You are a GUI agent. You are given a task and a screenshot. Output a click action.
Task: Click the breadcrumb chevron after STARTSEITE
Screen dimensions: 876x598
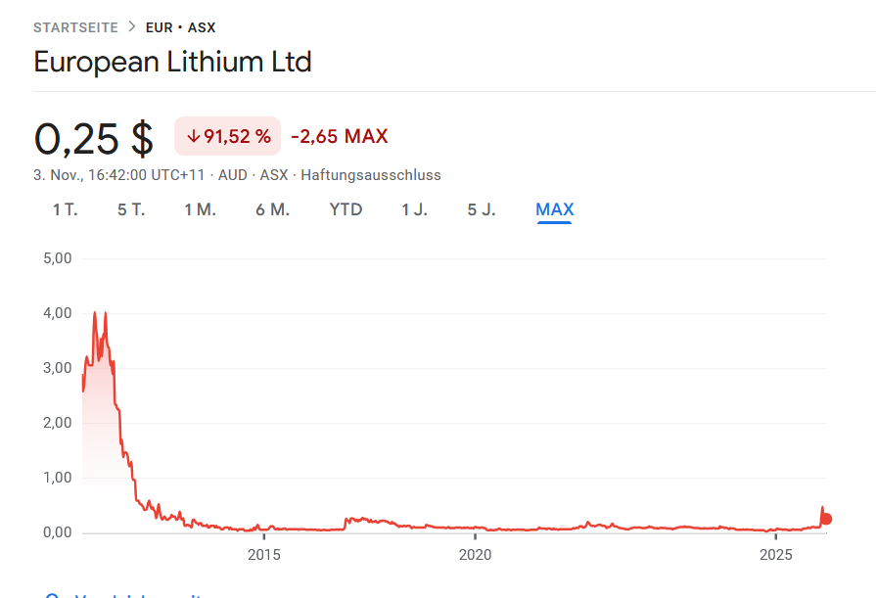[x=131, y=27]
